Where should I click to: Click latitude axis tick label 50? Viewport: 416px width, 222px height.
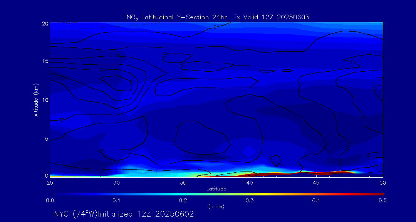pos(383,183)
